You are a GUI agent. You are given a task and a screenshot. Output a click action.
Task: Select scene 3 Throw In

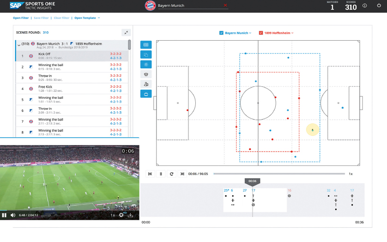(72, 78)
